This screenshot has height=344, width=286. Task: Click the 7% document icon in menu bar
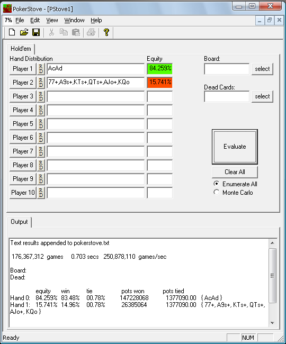[8, 20]
